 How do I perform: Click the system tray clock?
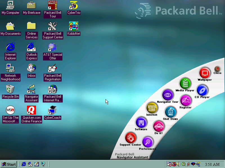(x=212, y=164)
